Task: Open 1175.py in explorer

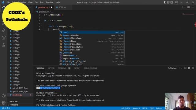Action: (16, 34)
